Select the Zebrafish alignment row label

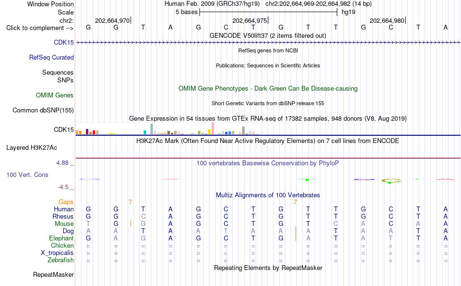pos(61,260)
